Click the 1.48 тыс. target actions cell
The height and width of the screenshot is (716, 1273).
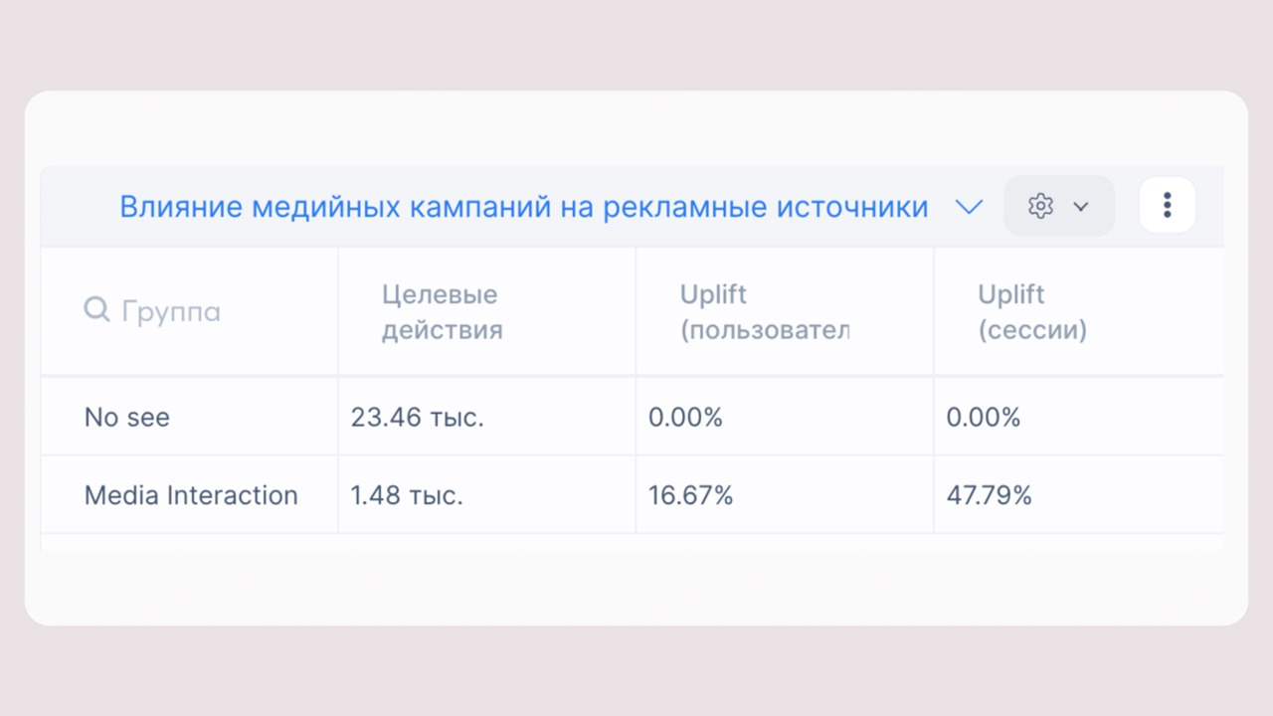[407, 495]
